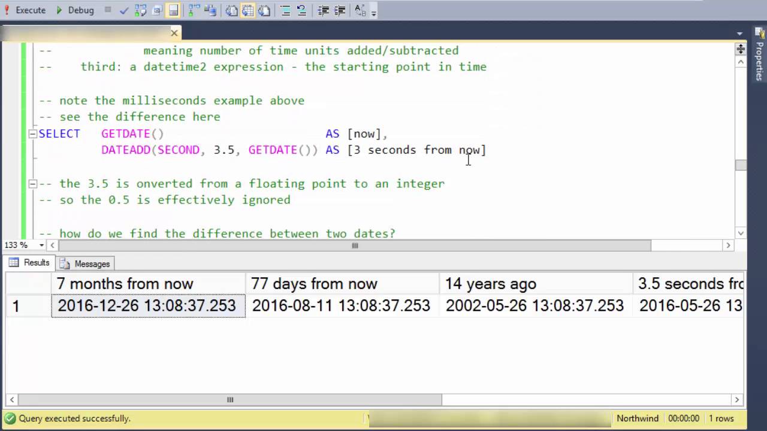Toggle IntelliSense Enabled icon
The width and height of the screenshot is (767, 431).
tap(173, 10)
